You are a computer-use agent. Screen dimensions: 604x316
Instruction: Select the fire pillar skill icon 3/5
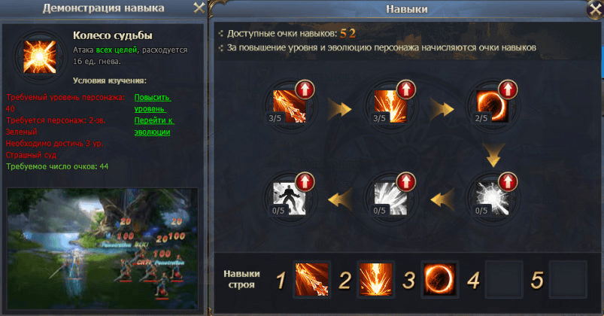pyautogui.click(x=390, y=106)
